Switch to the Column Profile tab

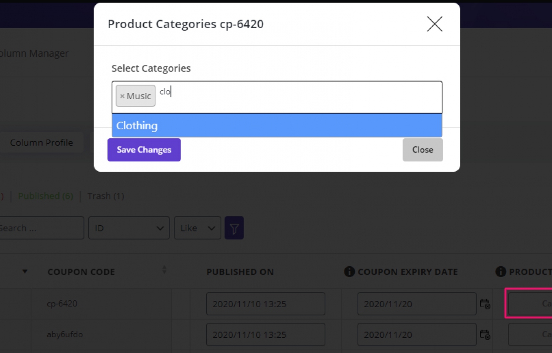coord(42,142)
